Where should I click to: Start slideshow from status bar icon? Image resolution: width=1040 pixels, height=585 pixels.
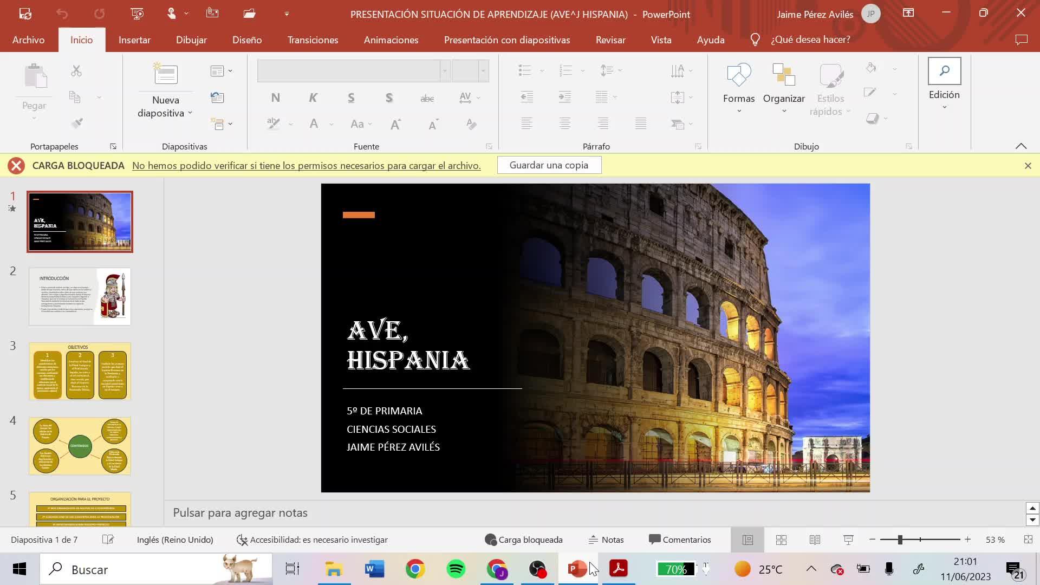point(848,539)
